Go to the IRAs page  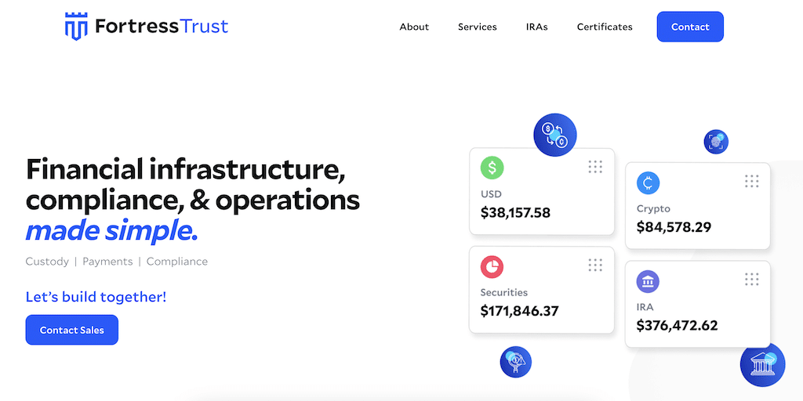click(536, 27)
